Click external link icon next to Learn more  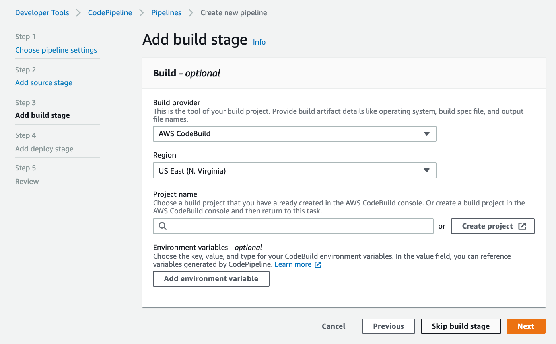coord(318,265)
